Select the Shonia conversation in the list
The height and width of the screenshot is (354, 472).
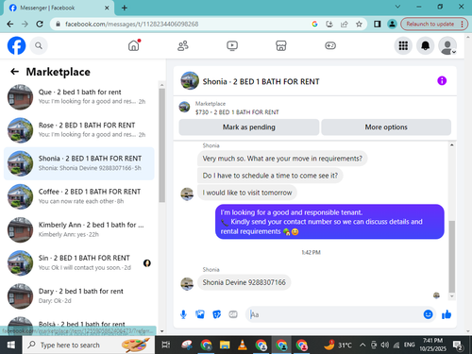point(78,163)
